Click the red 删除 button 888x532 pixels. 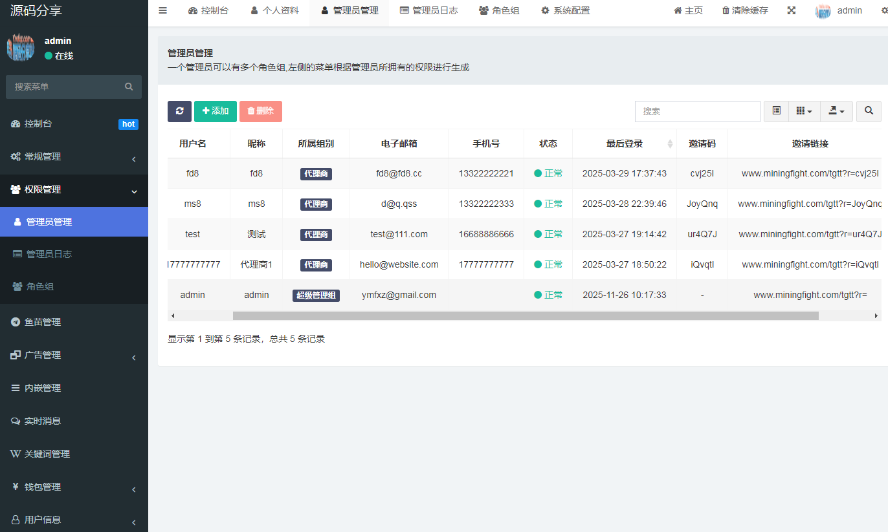point(260,111)
